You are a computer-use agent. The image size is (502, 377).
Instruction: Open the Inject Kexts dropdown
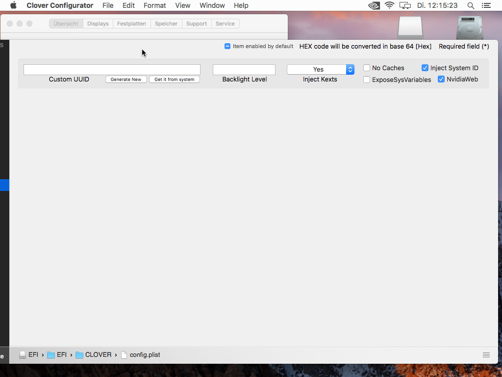pyautogui.click(x=321, y=69)
